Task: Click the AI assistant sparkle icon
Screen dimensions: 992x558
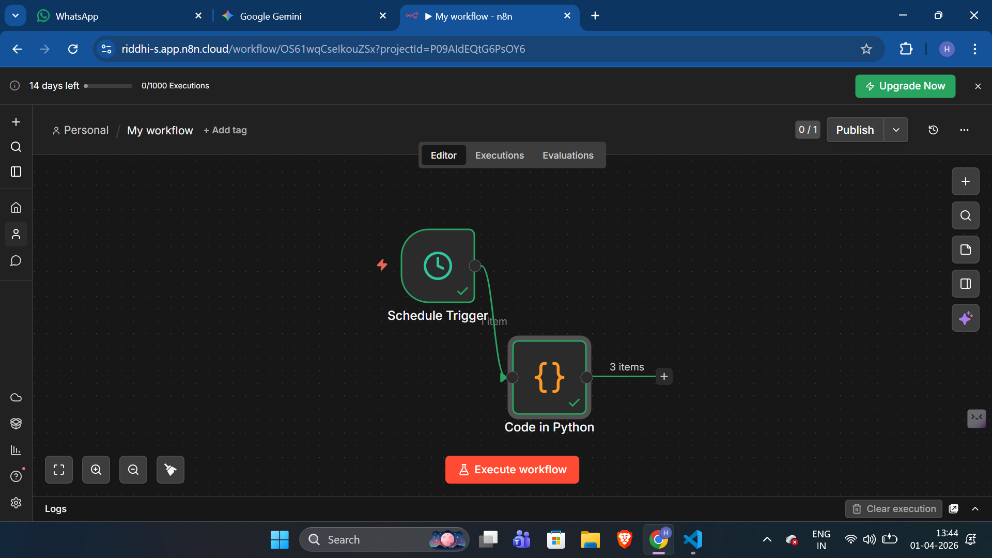Action: pos(965,318)
